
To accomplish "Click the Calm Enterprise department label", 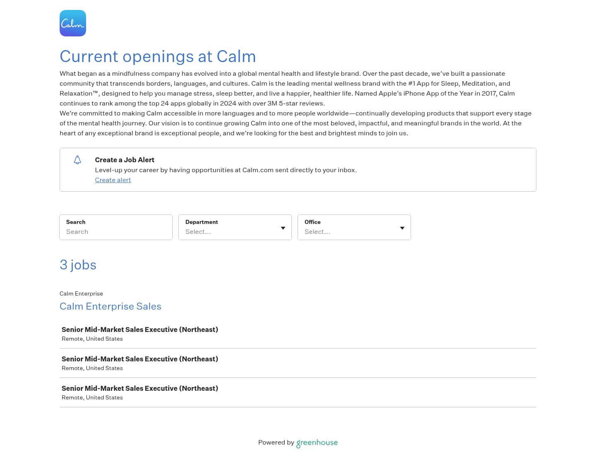I will pyautogui.click(x=81, y=293).
